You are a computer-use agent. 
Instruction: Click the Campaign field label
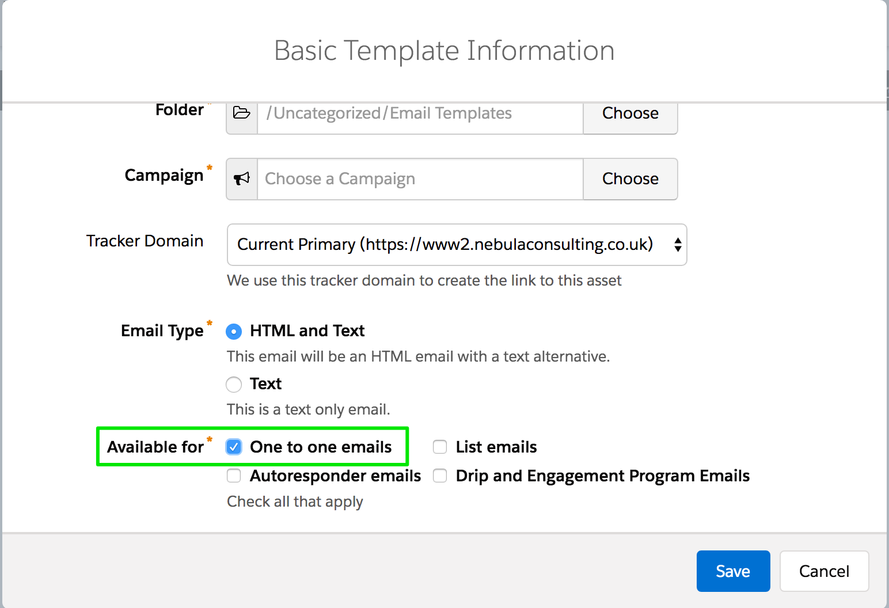pos(164,175)
